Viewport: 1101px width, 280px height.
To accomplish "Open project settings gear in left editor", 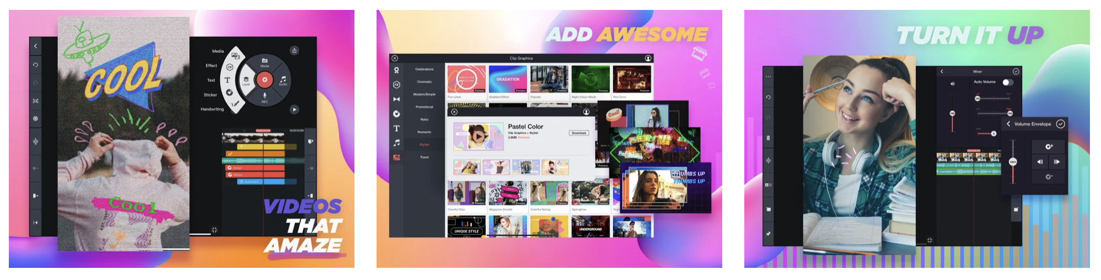I will coord(35,119).
